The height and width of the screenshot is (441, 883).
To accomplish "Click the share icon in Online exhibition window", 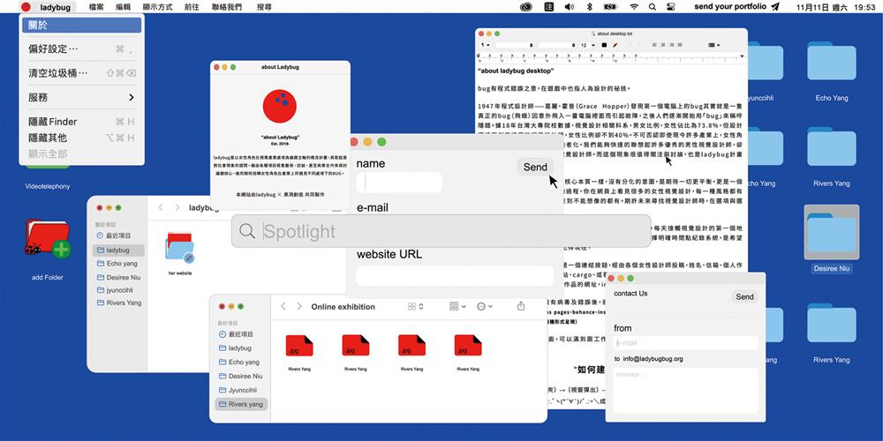I will pos(521,307).
